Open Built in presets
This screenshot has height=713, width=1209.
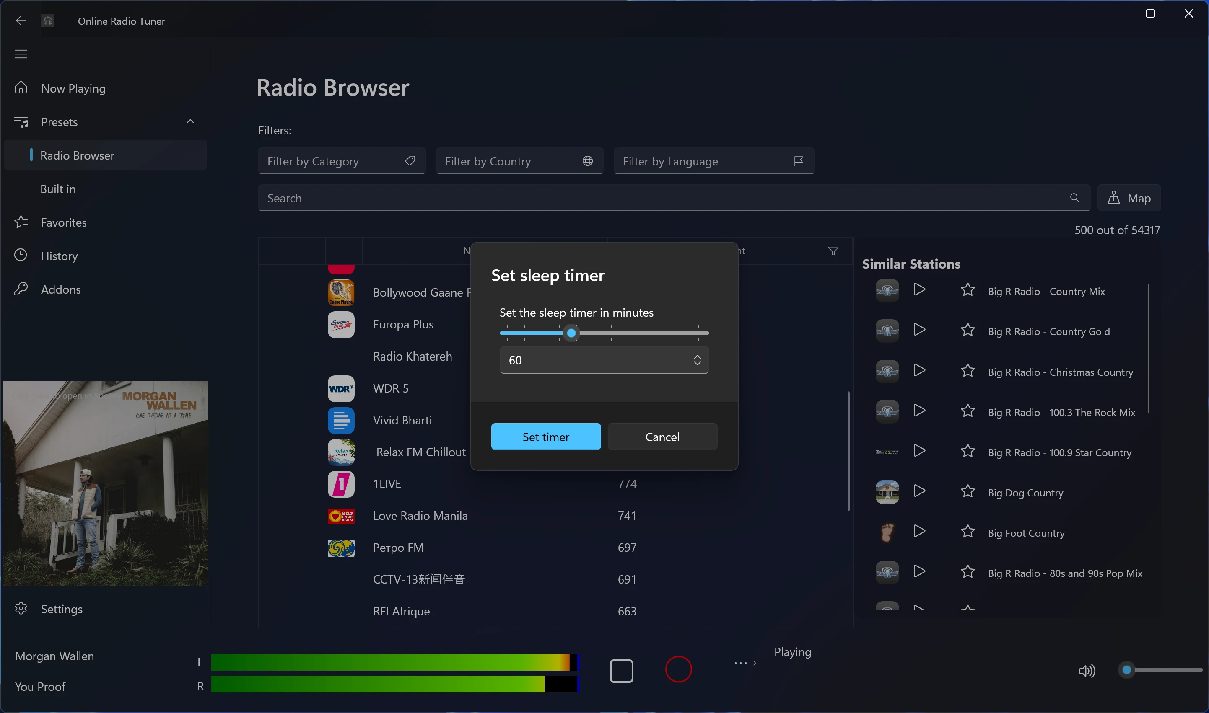(105, 189)
